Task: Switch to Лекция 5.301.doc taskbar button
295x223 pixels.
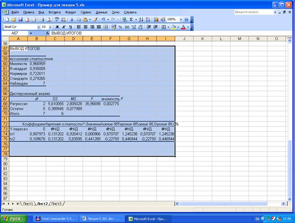Action: click(x=102, y=218)
